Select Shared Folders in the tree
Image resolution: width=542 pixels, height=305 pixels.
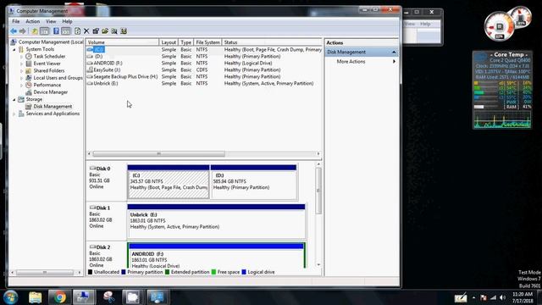tap(49, 70)
